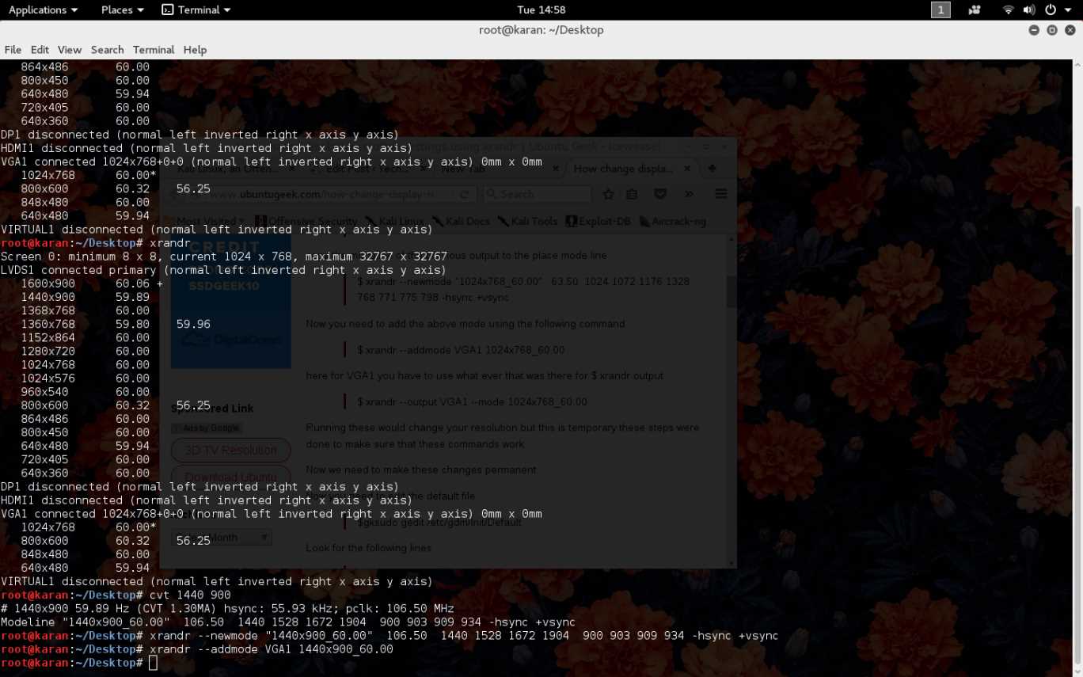This screenshot has height=677, width=1083.
Task: Open the Exploit-DB bookmark
Action: 598,221
